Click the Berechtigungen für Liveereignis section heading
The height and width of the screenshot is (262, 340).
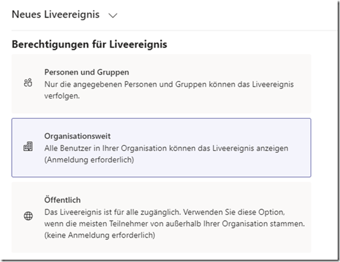tap(89, 44)
